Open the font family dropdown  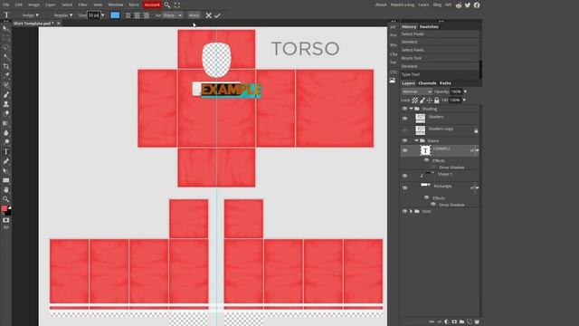point(30,15)
